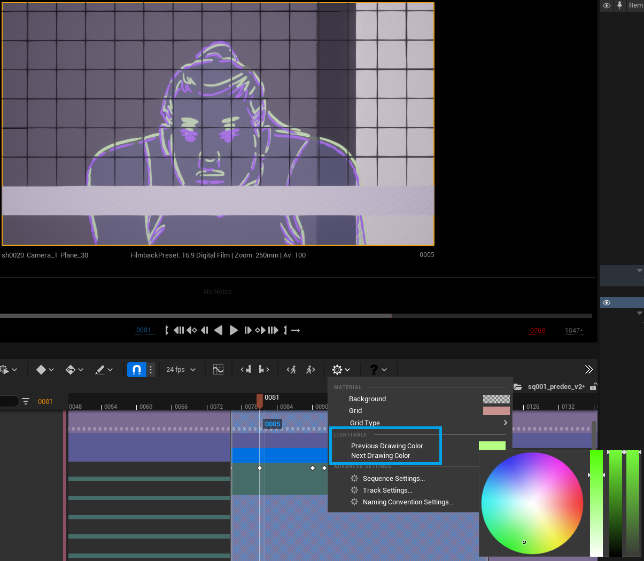Click the rightmost green slider bar
This screenshot has width=644, height=561.
pos(633,503)
